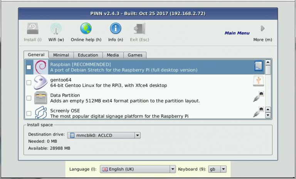Open the Wifi settings icon

pos(56,29)
